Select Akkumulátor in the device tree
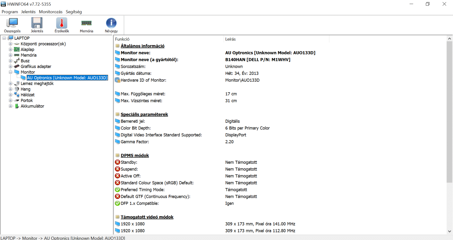Screen dimensions: 453x240 click(x=32, y=106)
